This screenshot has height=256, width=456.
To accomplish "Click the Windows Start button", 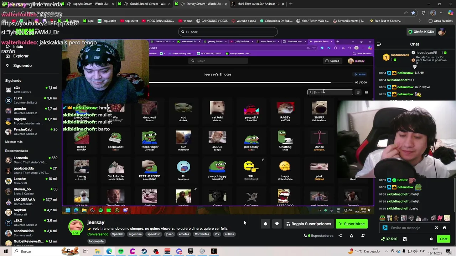I will (5, 251).
